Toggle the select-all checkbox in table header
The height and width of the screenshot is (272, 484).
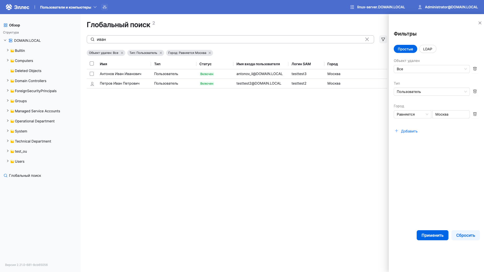pyautogui.click(x=92, y=63)
